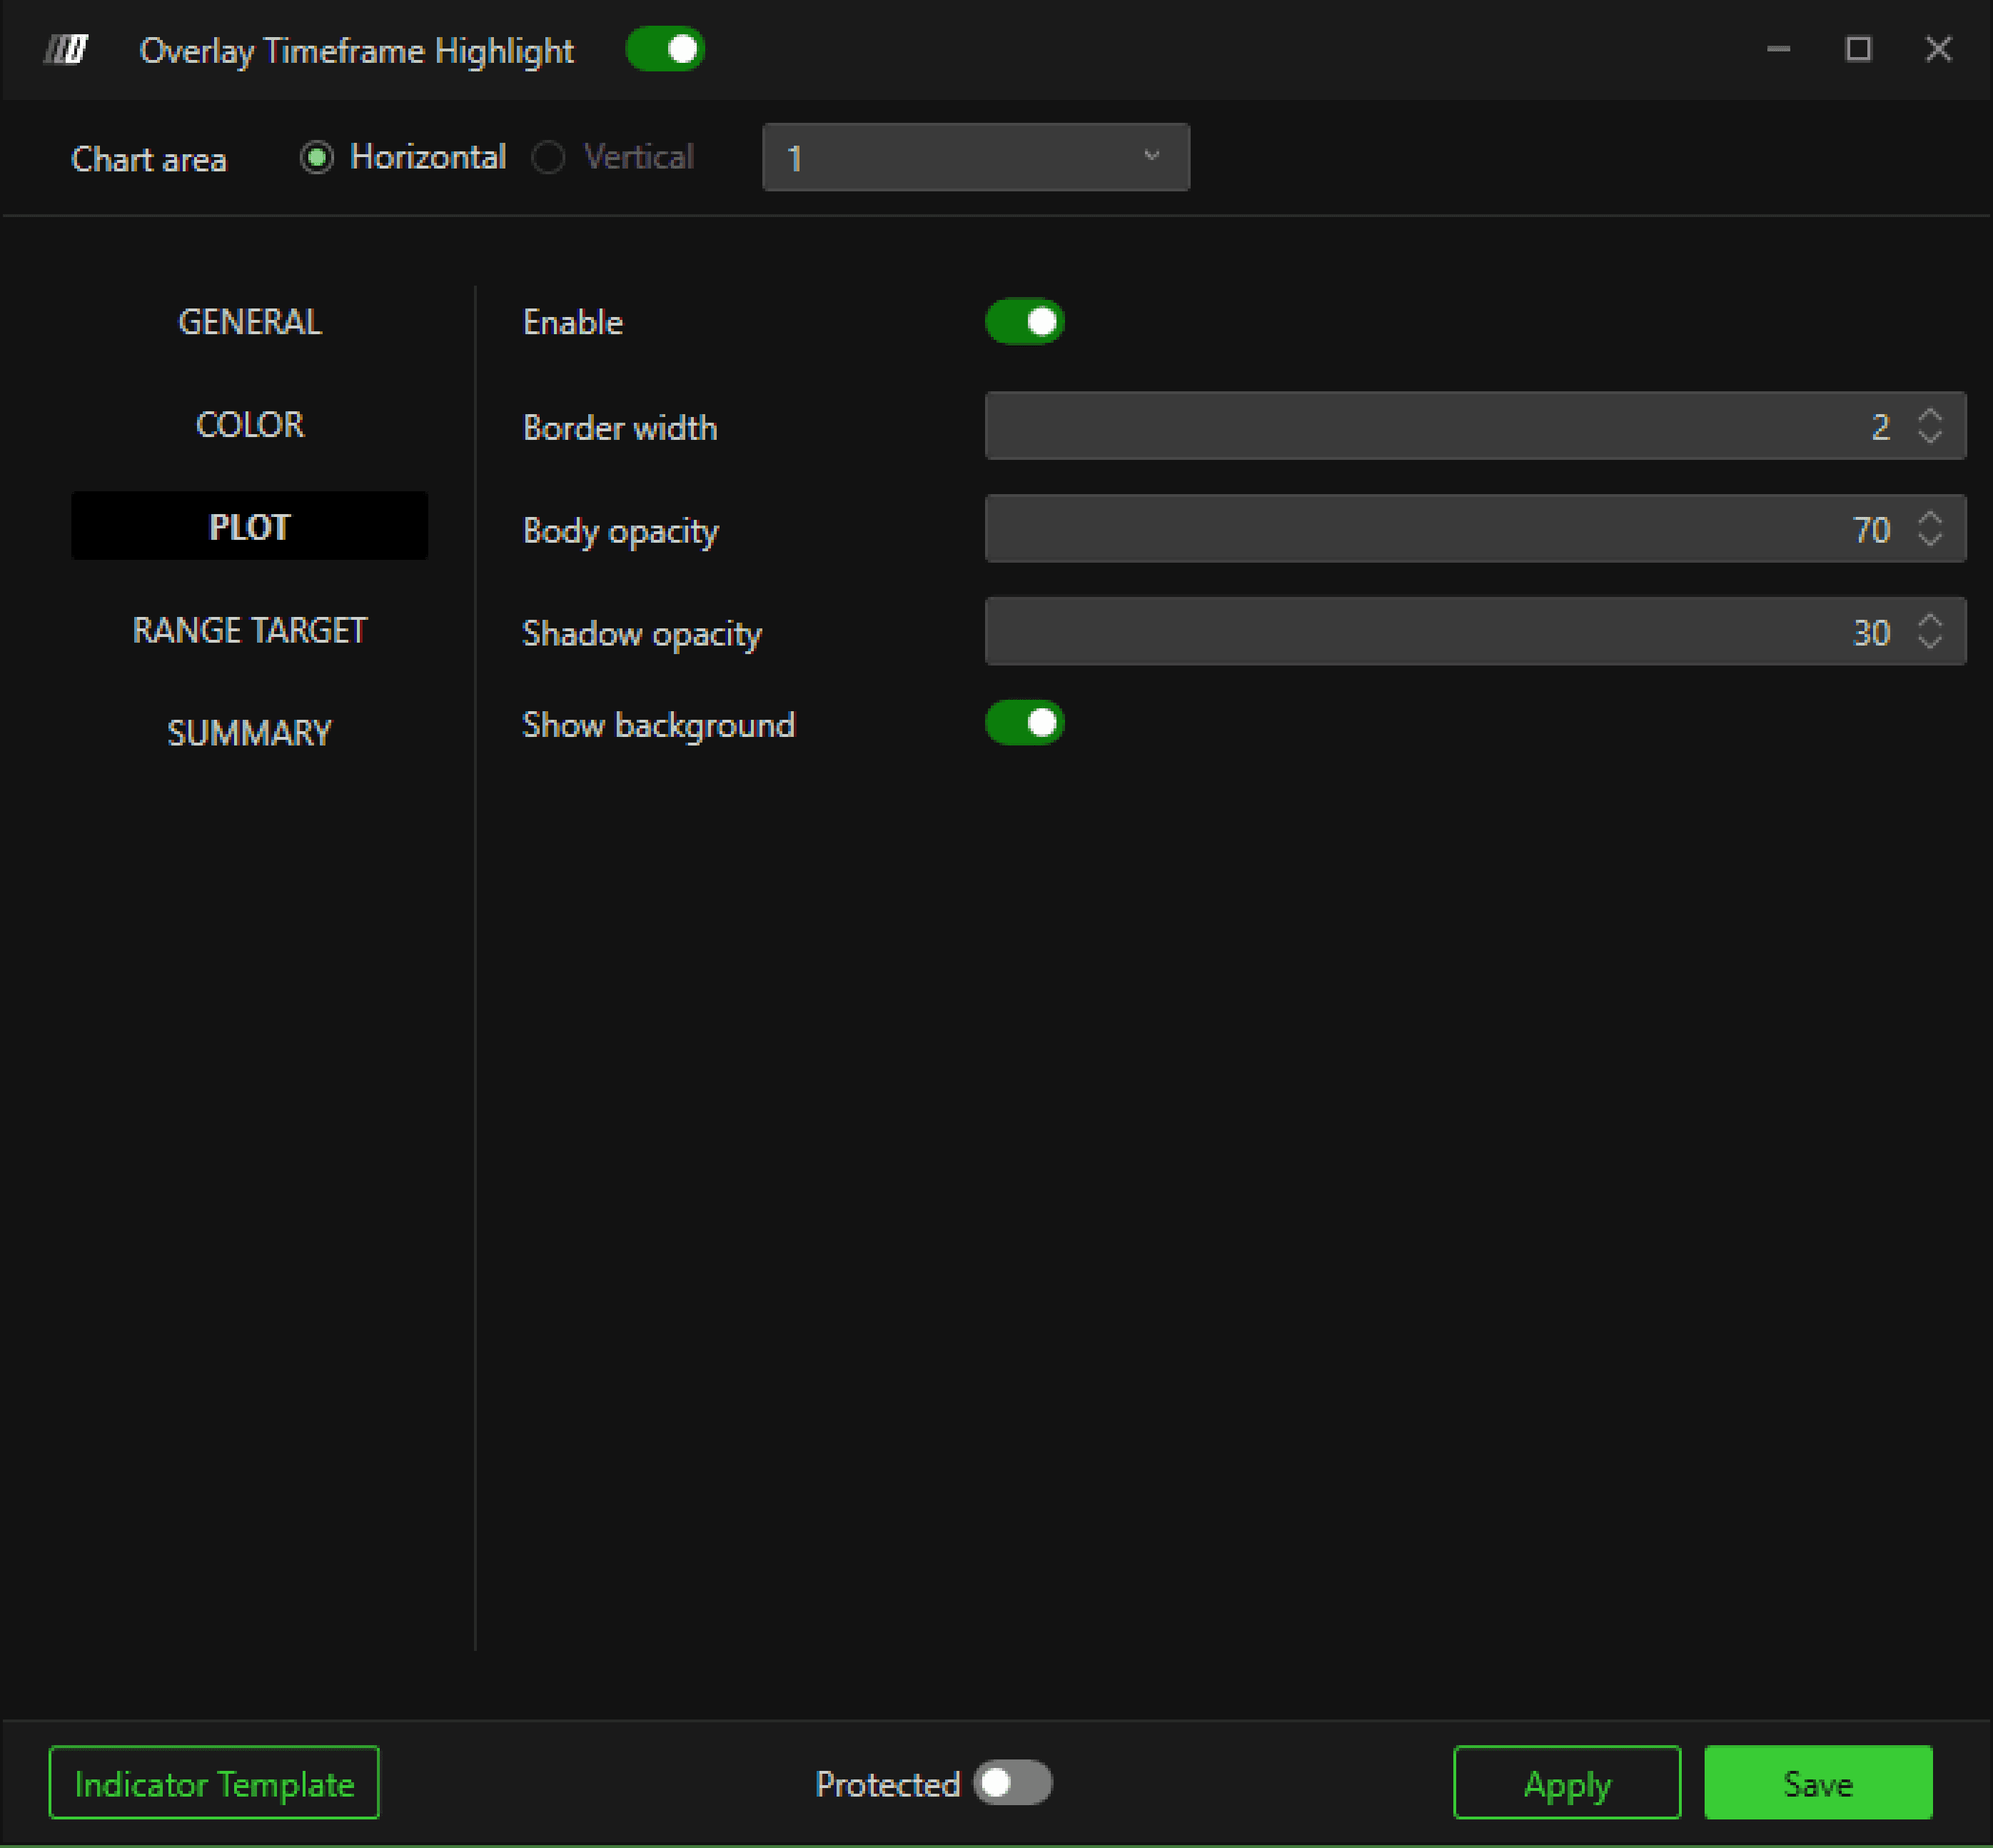This screenshot has width=1993, height=1848.
Task: Toggle the Overlay Timeframe Highlight switch
Action: [665, 49]
